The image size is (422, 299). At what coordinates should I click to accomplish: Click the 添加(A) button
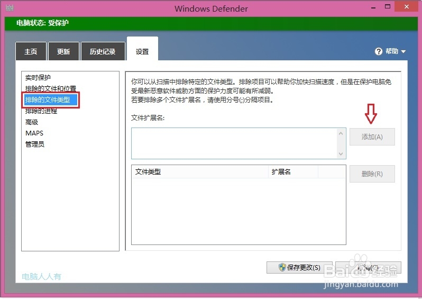(x=372, y=137)
